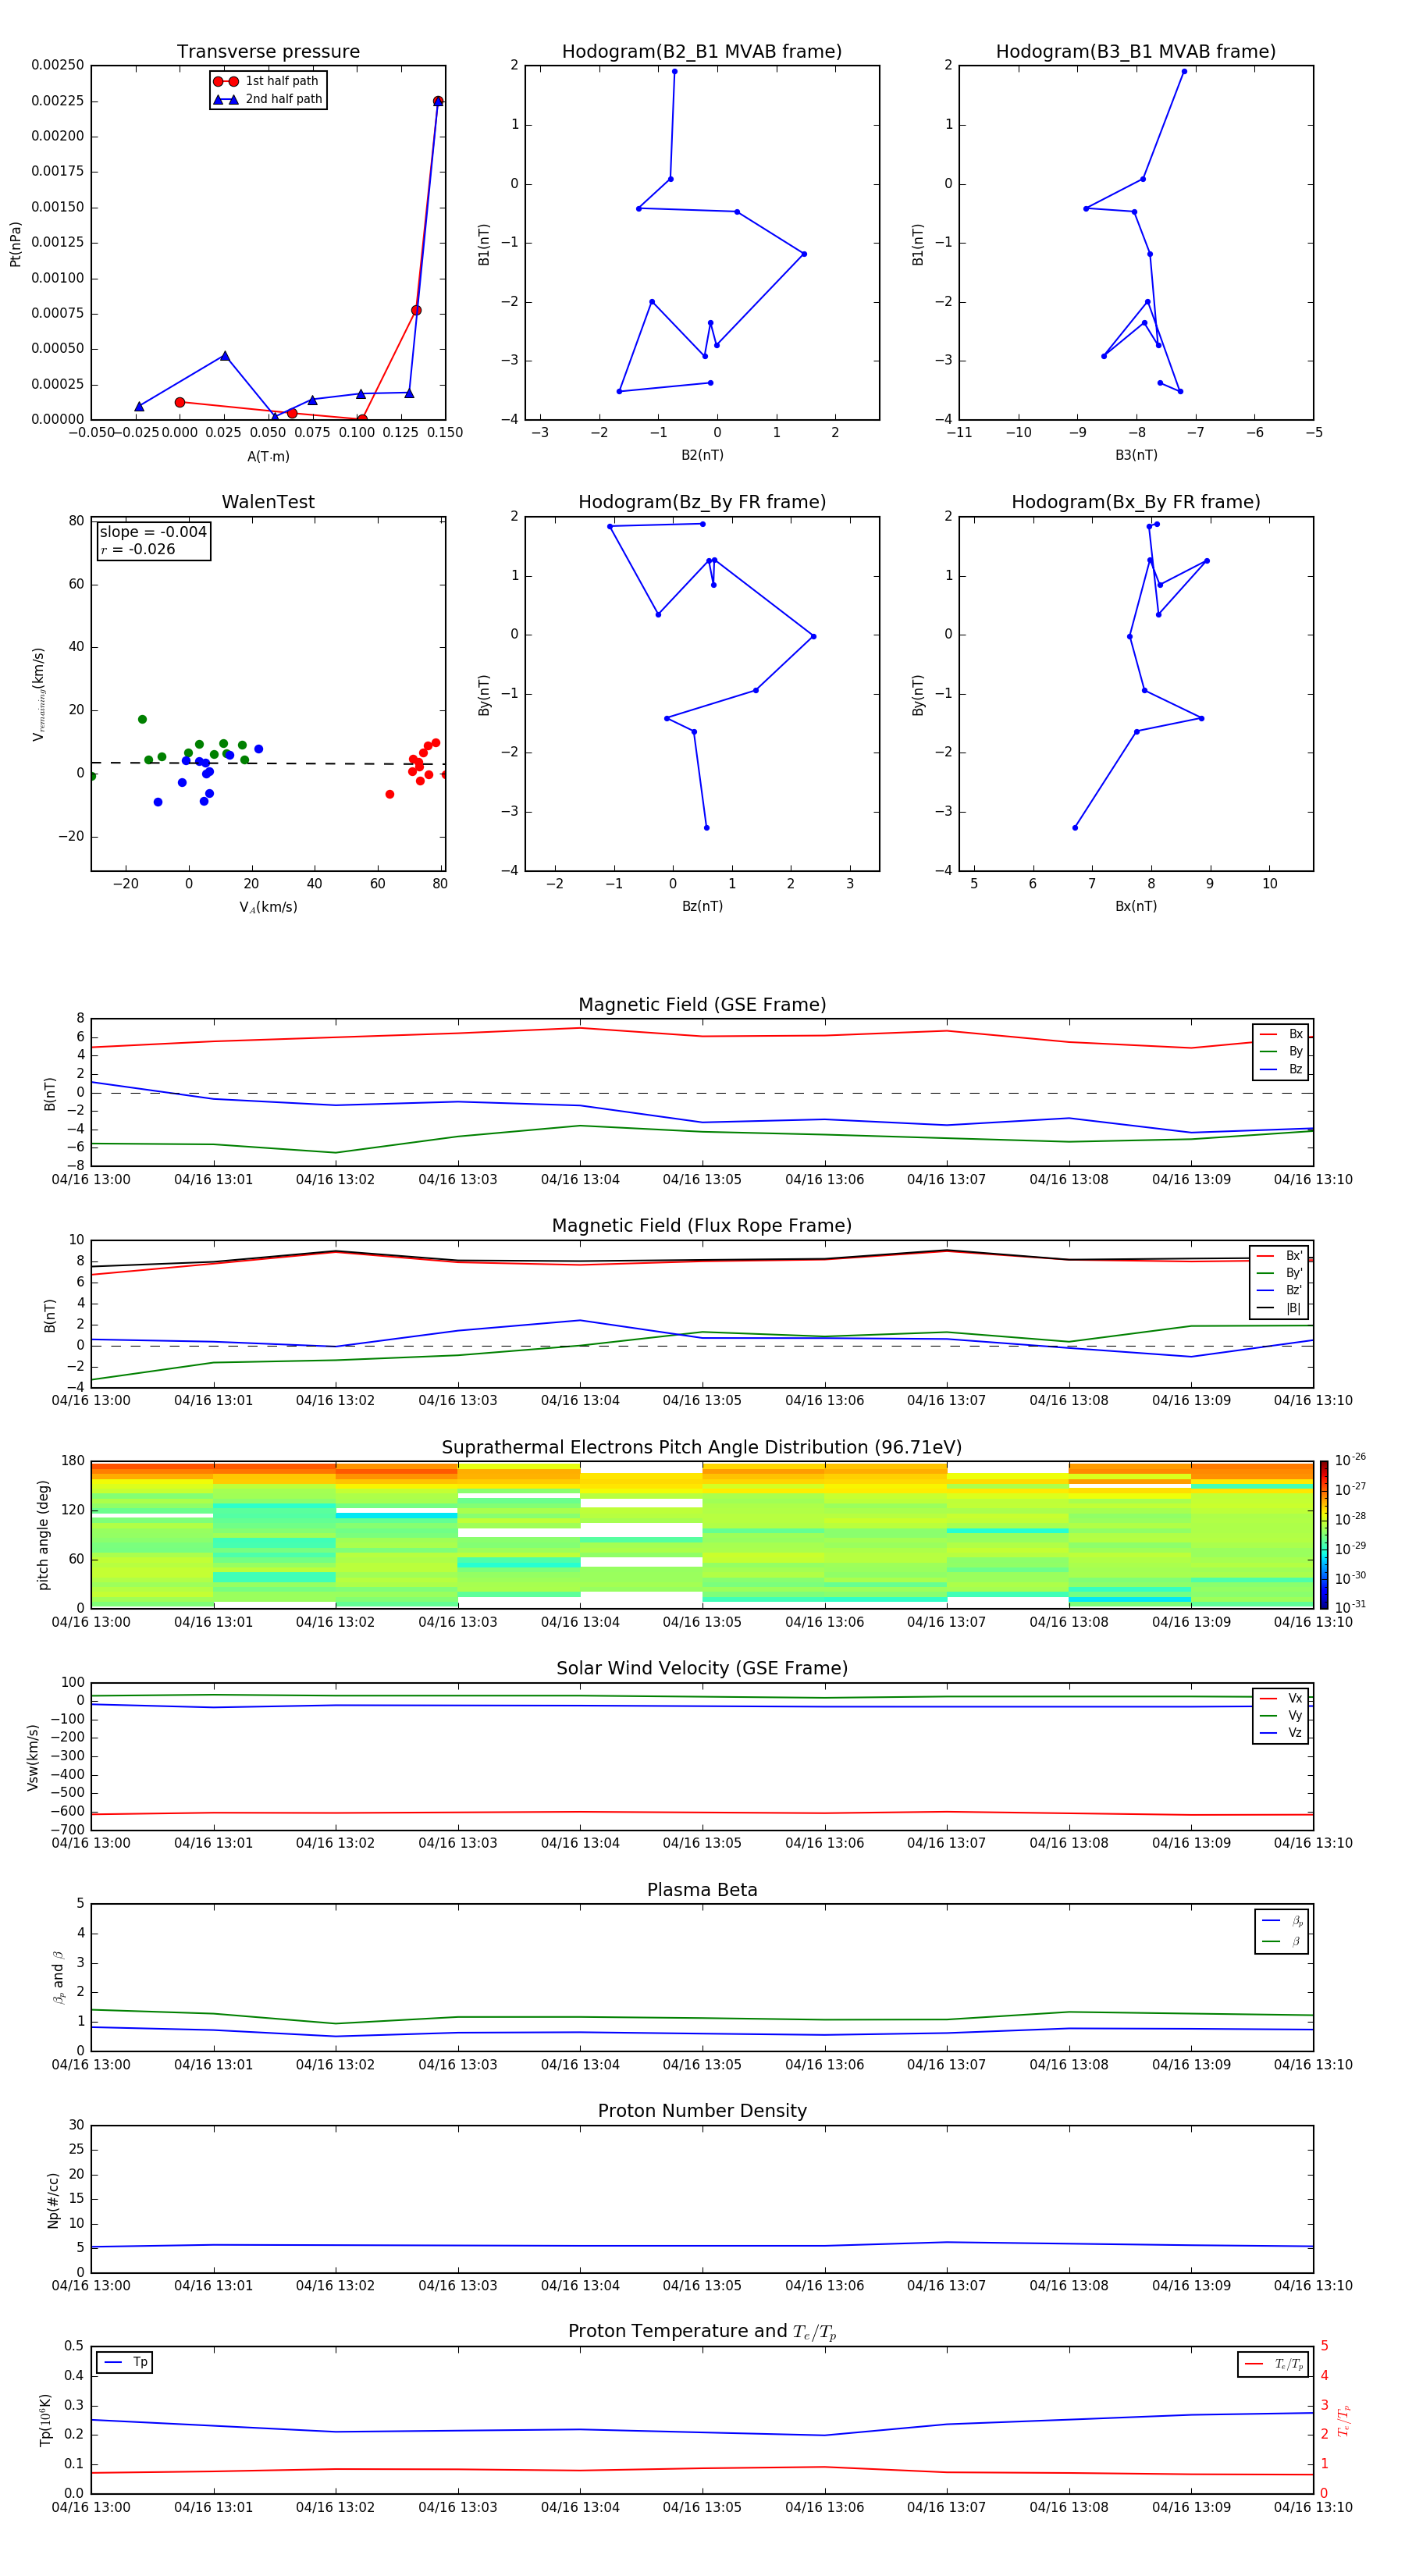The width and height of the screenshot is (1405, 2576).
Task: Click the 'WalenTest' plot title
Action: tap(268, 502)
